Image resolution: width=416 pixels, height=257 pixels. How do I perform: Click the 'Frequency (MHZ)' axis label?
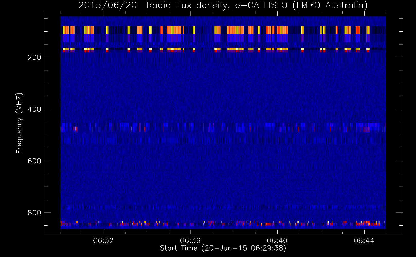click(19, 123)
